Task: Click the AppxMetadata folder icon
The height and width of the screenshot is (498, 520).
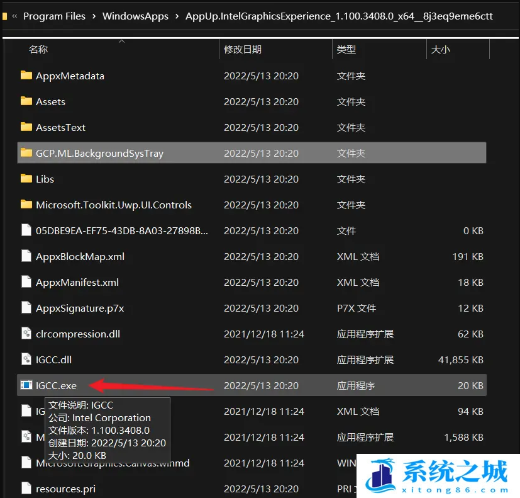Action: (26, 76)
